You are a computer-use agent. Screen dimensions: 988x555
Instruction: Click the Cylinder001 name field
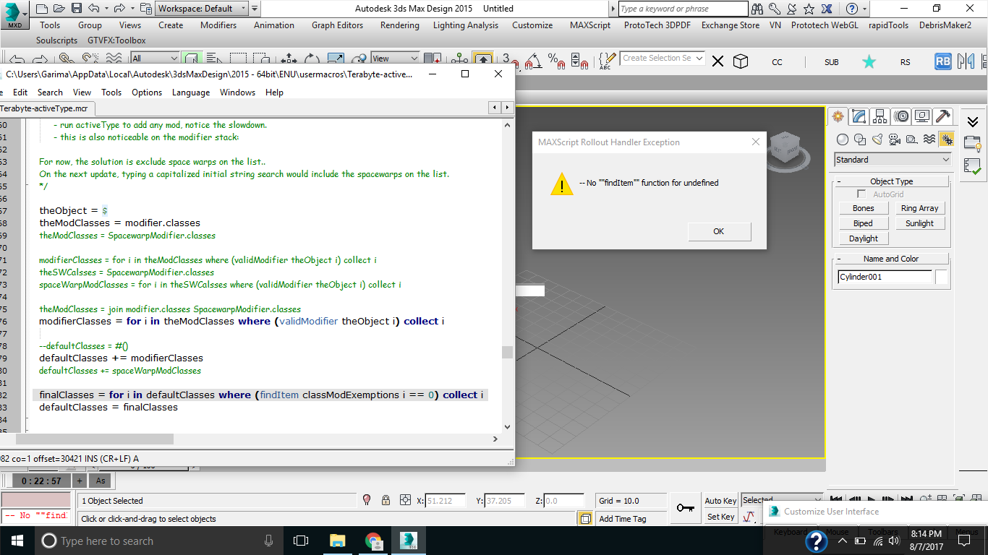(x=885, y=277)
